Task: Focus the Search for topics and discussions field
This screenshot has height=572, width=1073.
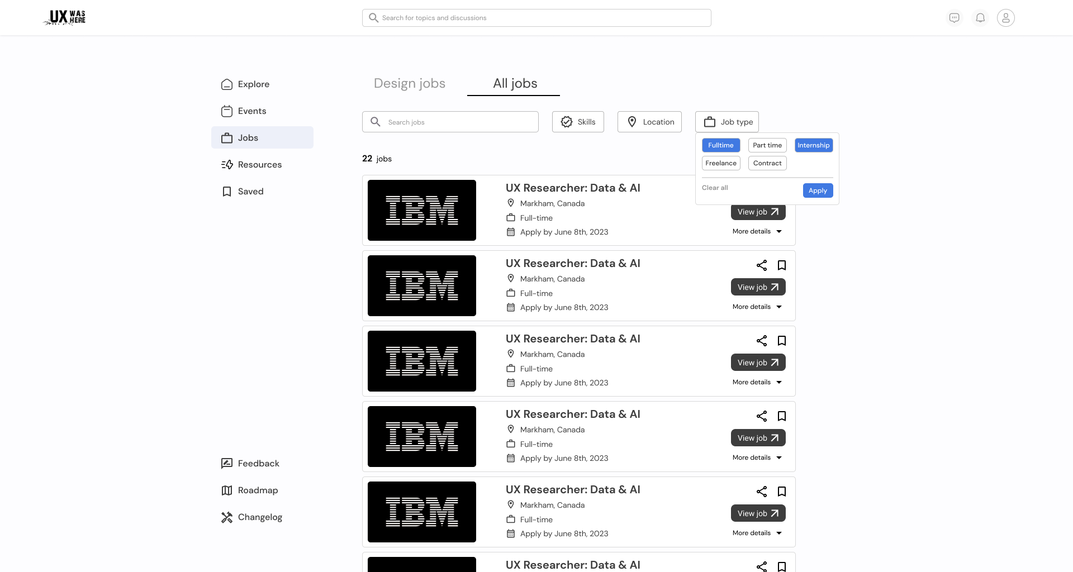Action: pyautogui.click(x=536, y=18)
